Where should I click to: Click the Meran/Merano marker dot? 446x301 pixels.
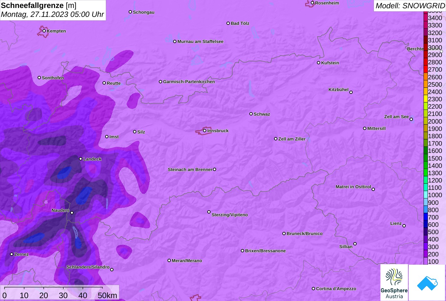(x=169, y=261)
